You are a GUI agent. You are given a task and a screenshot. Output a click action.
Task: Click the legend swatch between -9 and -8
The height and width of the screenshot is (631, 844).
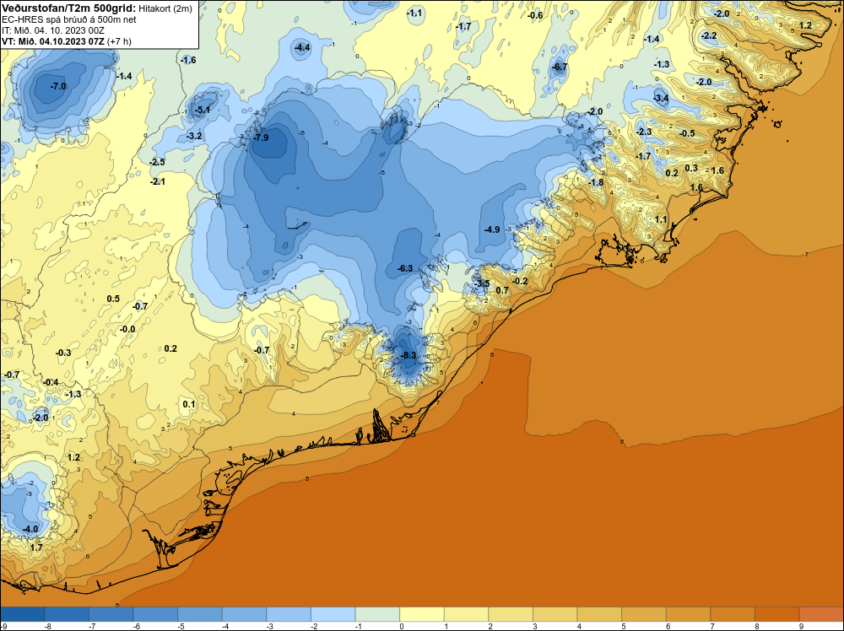pyautogui.click(x=23, y=615)
